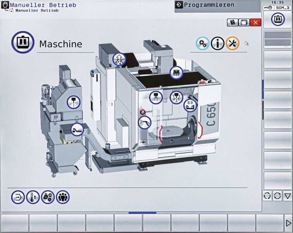This screenshot has width=293, height=233.
Task: Switch to the Programmieren mode tab
Action: pos(217,6)
